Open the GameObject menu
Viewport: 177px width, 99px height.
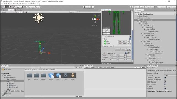(x=17, y=4)
